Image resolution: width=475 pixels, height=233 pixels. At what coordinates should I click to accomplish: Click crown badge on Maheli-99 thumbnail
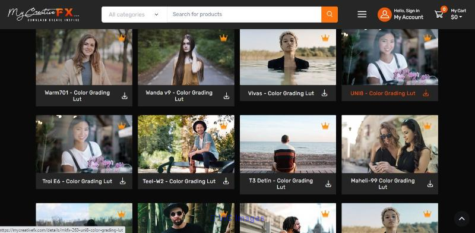coord(427,125)
